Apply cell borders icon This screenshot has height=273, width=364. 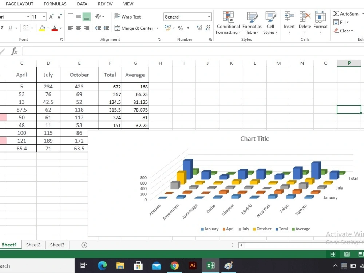[26, 28]
